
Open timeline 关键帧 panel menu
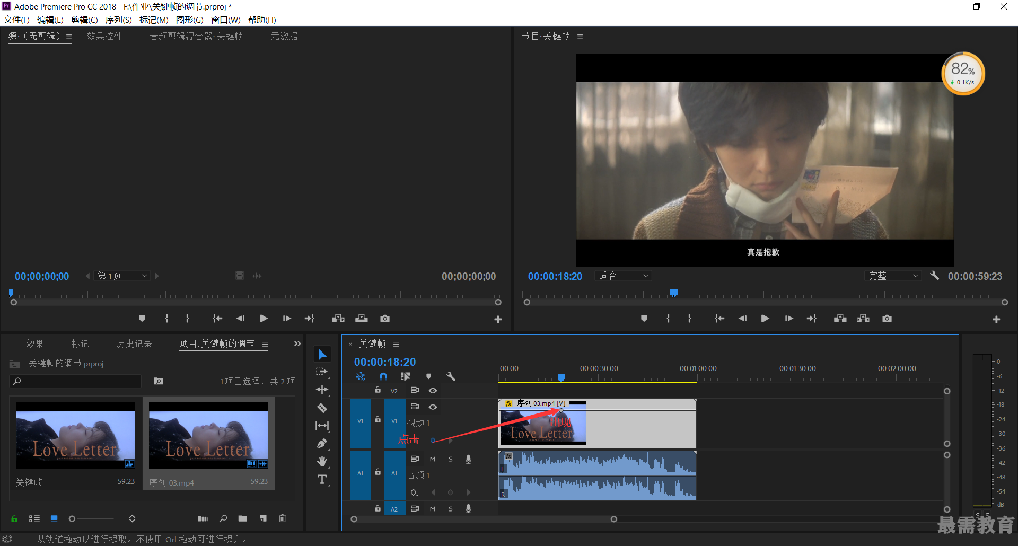point(396,344)
